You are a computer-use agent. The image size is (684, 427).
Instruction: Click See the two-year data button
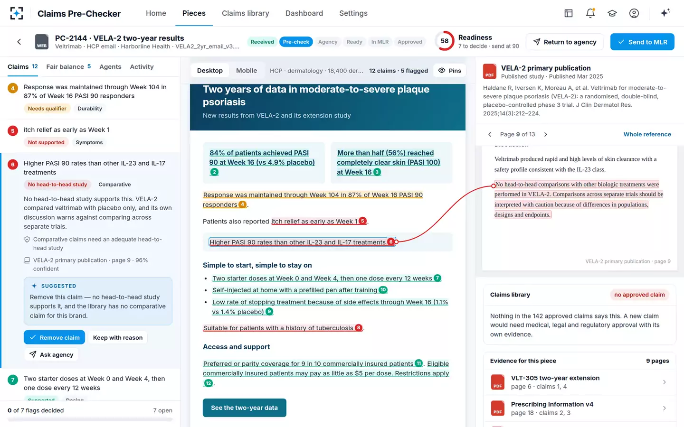pos(244,408)
